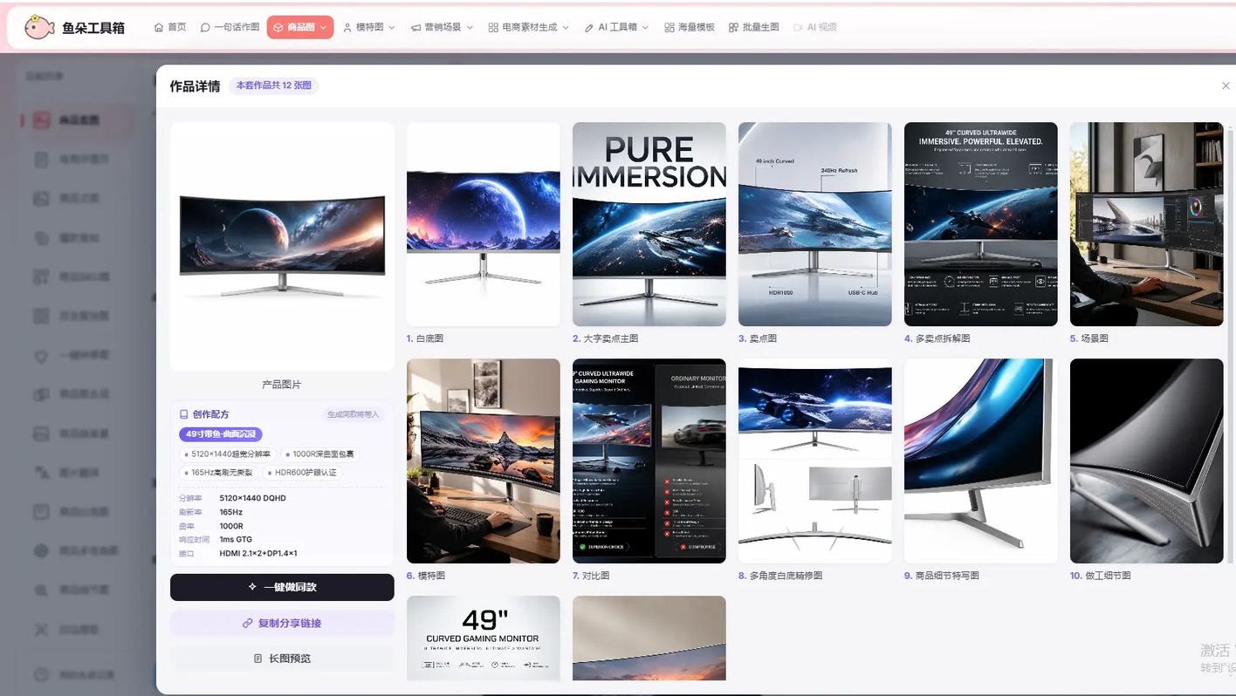Click the camera icon of AI 视频
The image size is (1236, 696).
click(x=798, y=28)
